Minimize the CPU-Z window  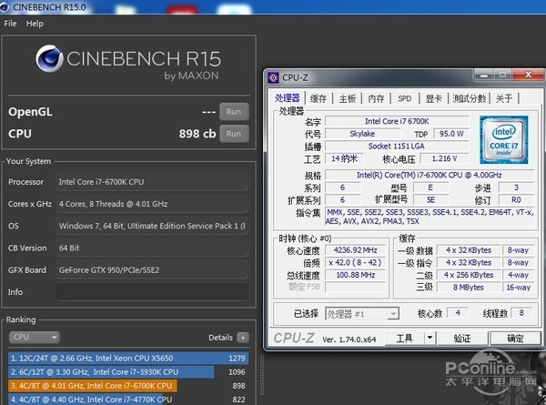point(484,75)
